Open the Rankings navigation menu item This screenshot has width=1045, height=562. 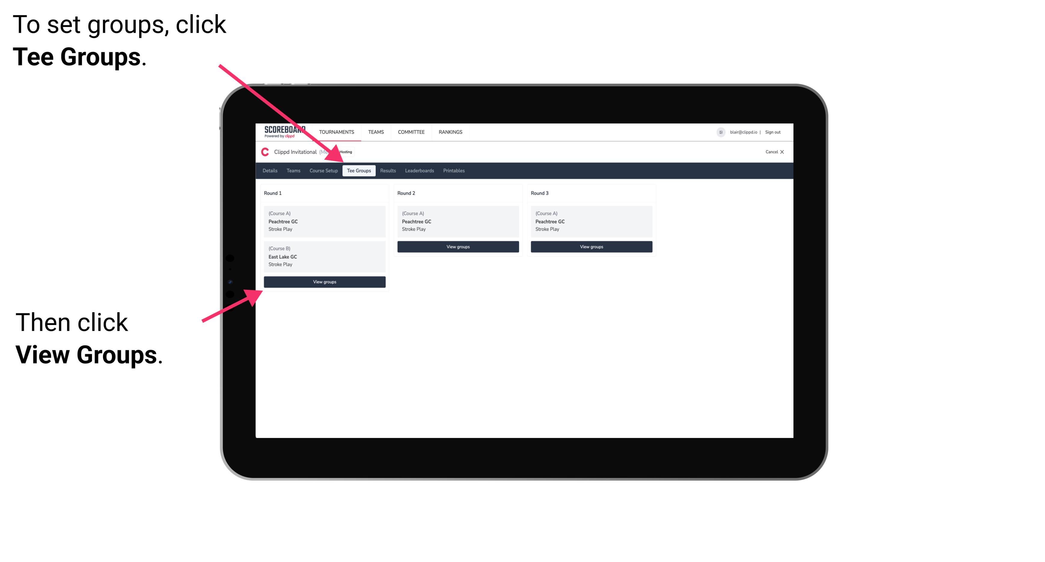(451, 132)
